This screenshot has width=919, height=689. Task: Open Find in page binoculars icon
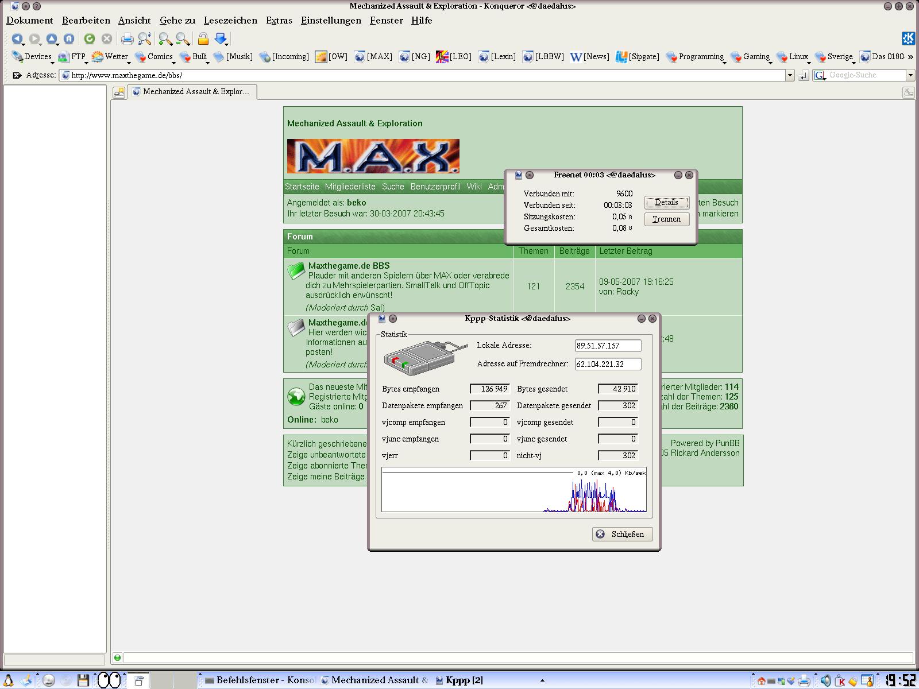click(145, 38)
